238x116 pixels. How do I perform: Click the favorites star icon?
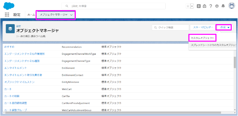[x=188, y=6]
